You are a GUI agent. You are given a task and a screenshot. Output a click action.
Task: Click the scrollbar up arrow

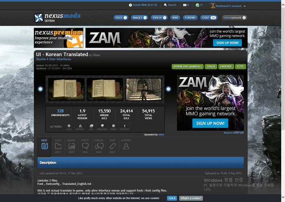coord(283,5)
